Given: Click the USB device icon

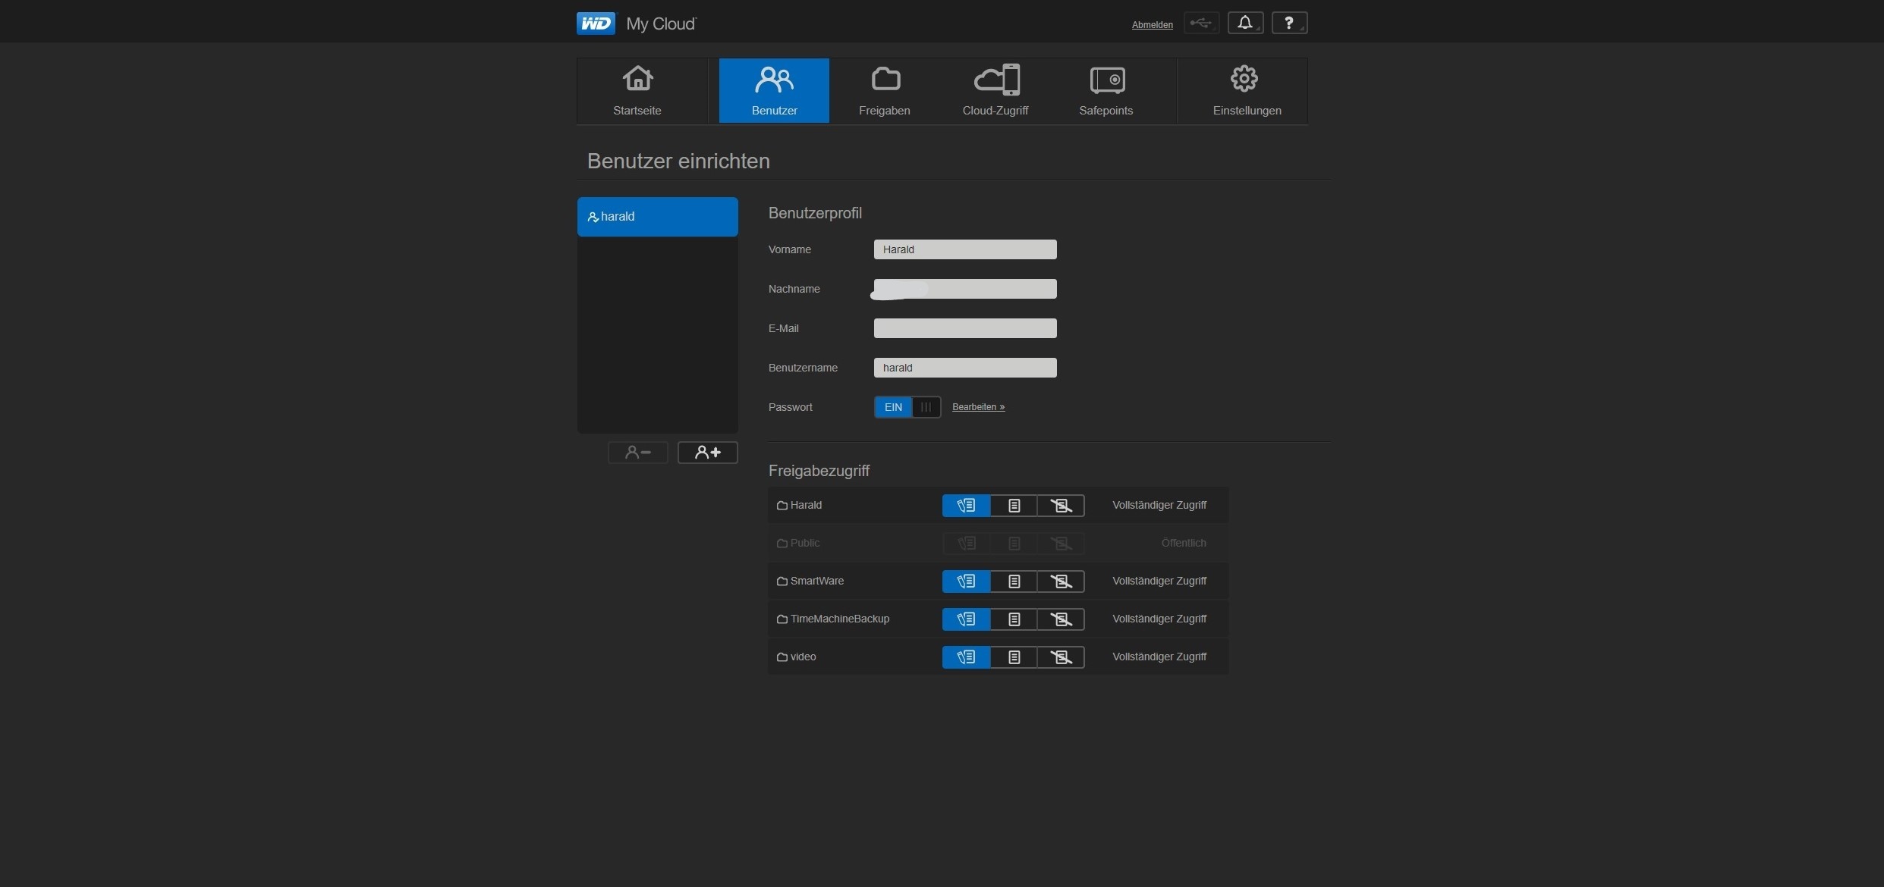Looking at the screenshot, I should coord(1201,24).
